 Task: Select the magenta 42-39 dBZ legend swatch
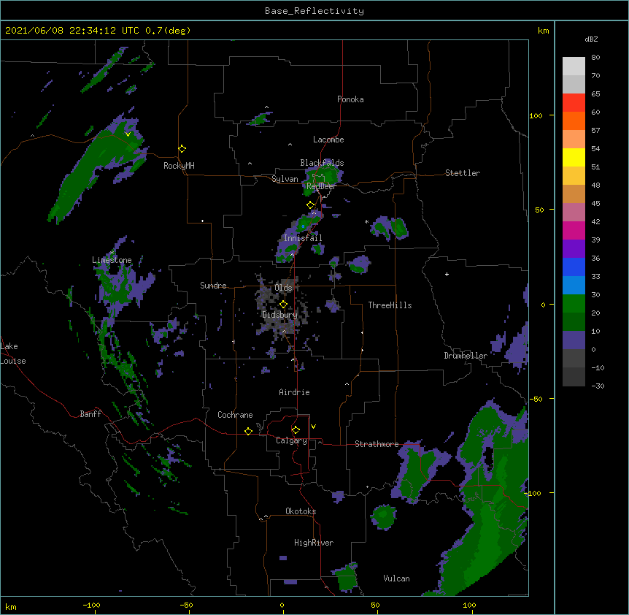click(574, 230)
